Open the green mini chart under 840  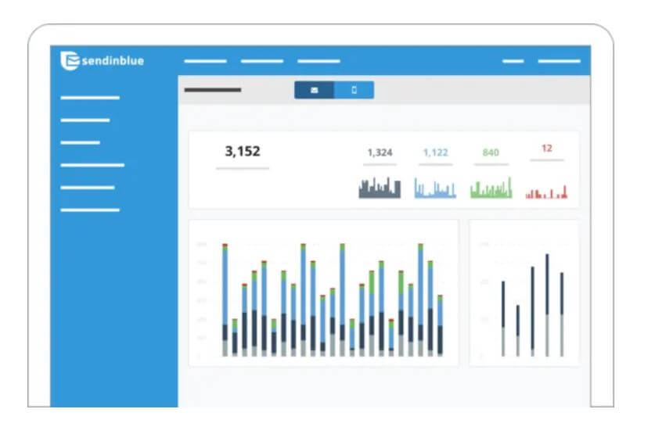[491, 188]
